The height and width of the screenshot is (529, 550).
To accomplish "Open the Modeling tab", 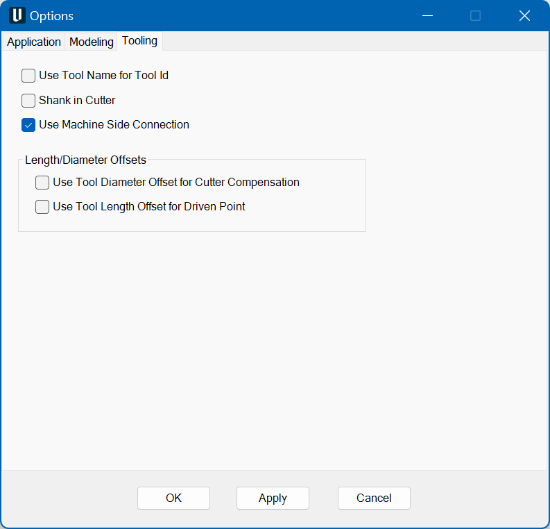I will (x=91, y=42).
